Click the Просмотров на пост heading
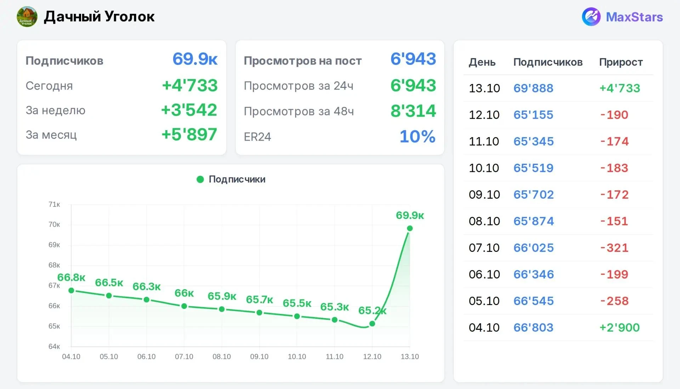 tap(302, 61)
